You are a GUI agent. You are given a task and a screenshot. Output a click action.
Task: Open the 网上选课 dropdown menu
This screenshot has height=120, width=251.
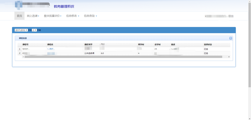pos(33,16)
